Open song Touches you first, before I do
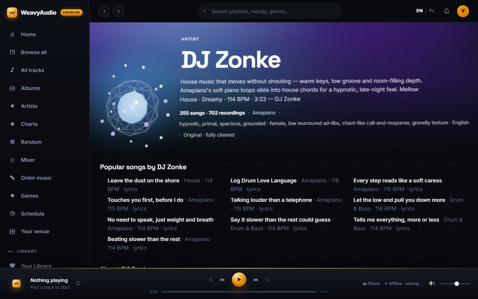The width and height of the screenshot is (478, 299). (x=146, y=200)
